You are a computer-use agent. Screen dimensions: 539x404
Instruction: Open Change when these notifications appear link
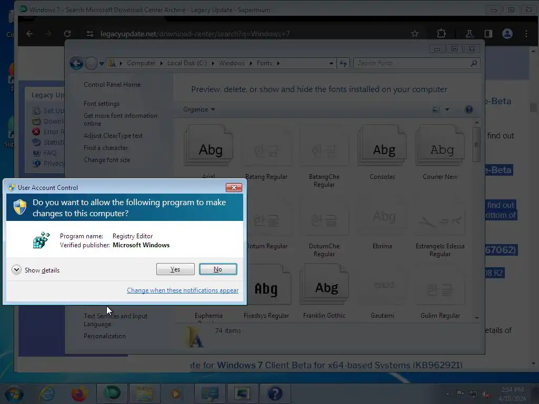[x=183, y=290]
